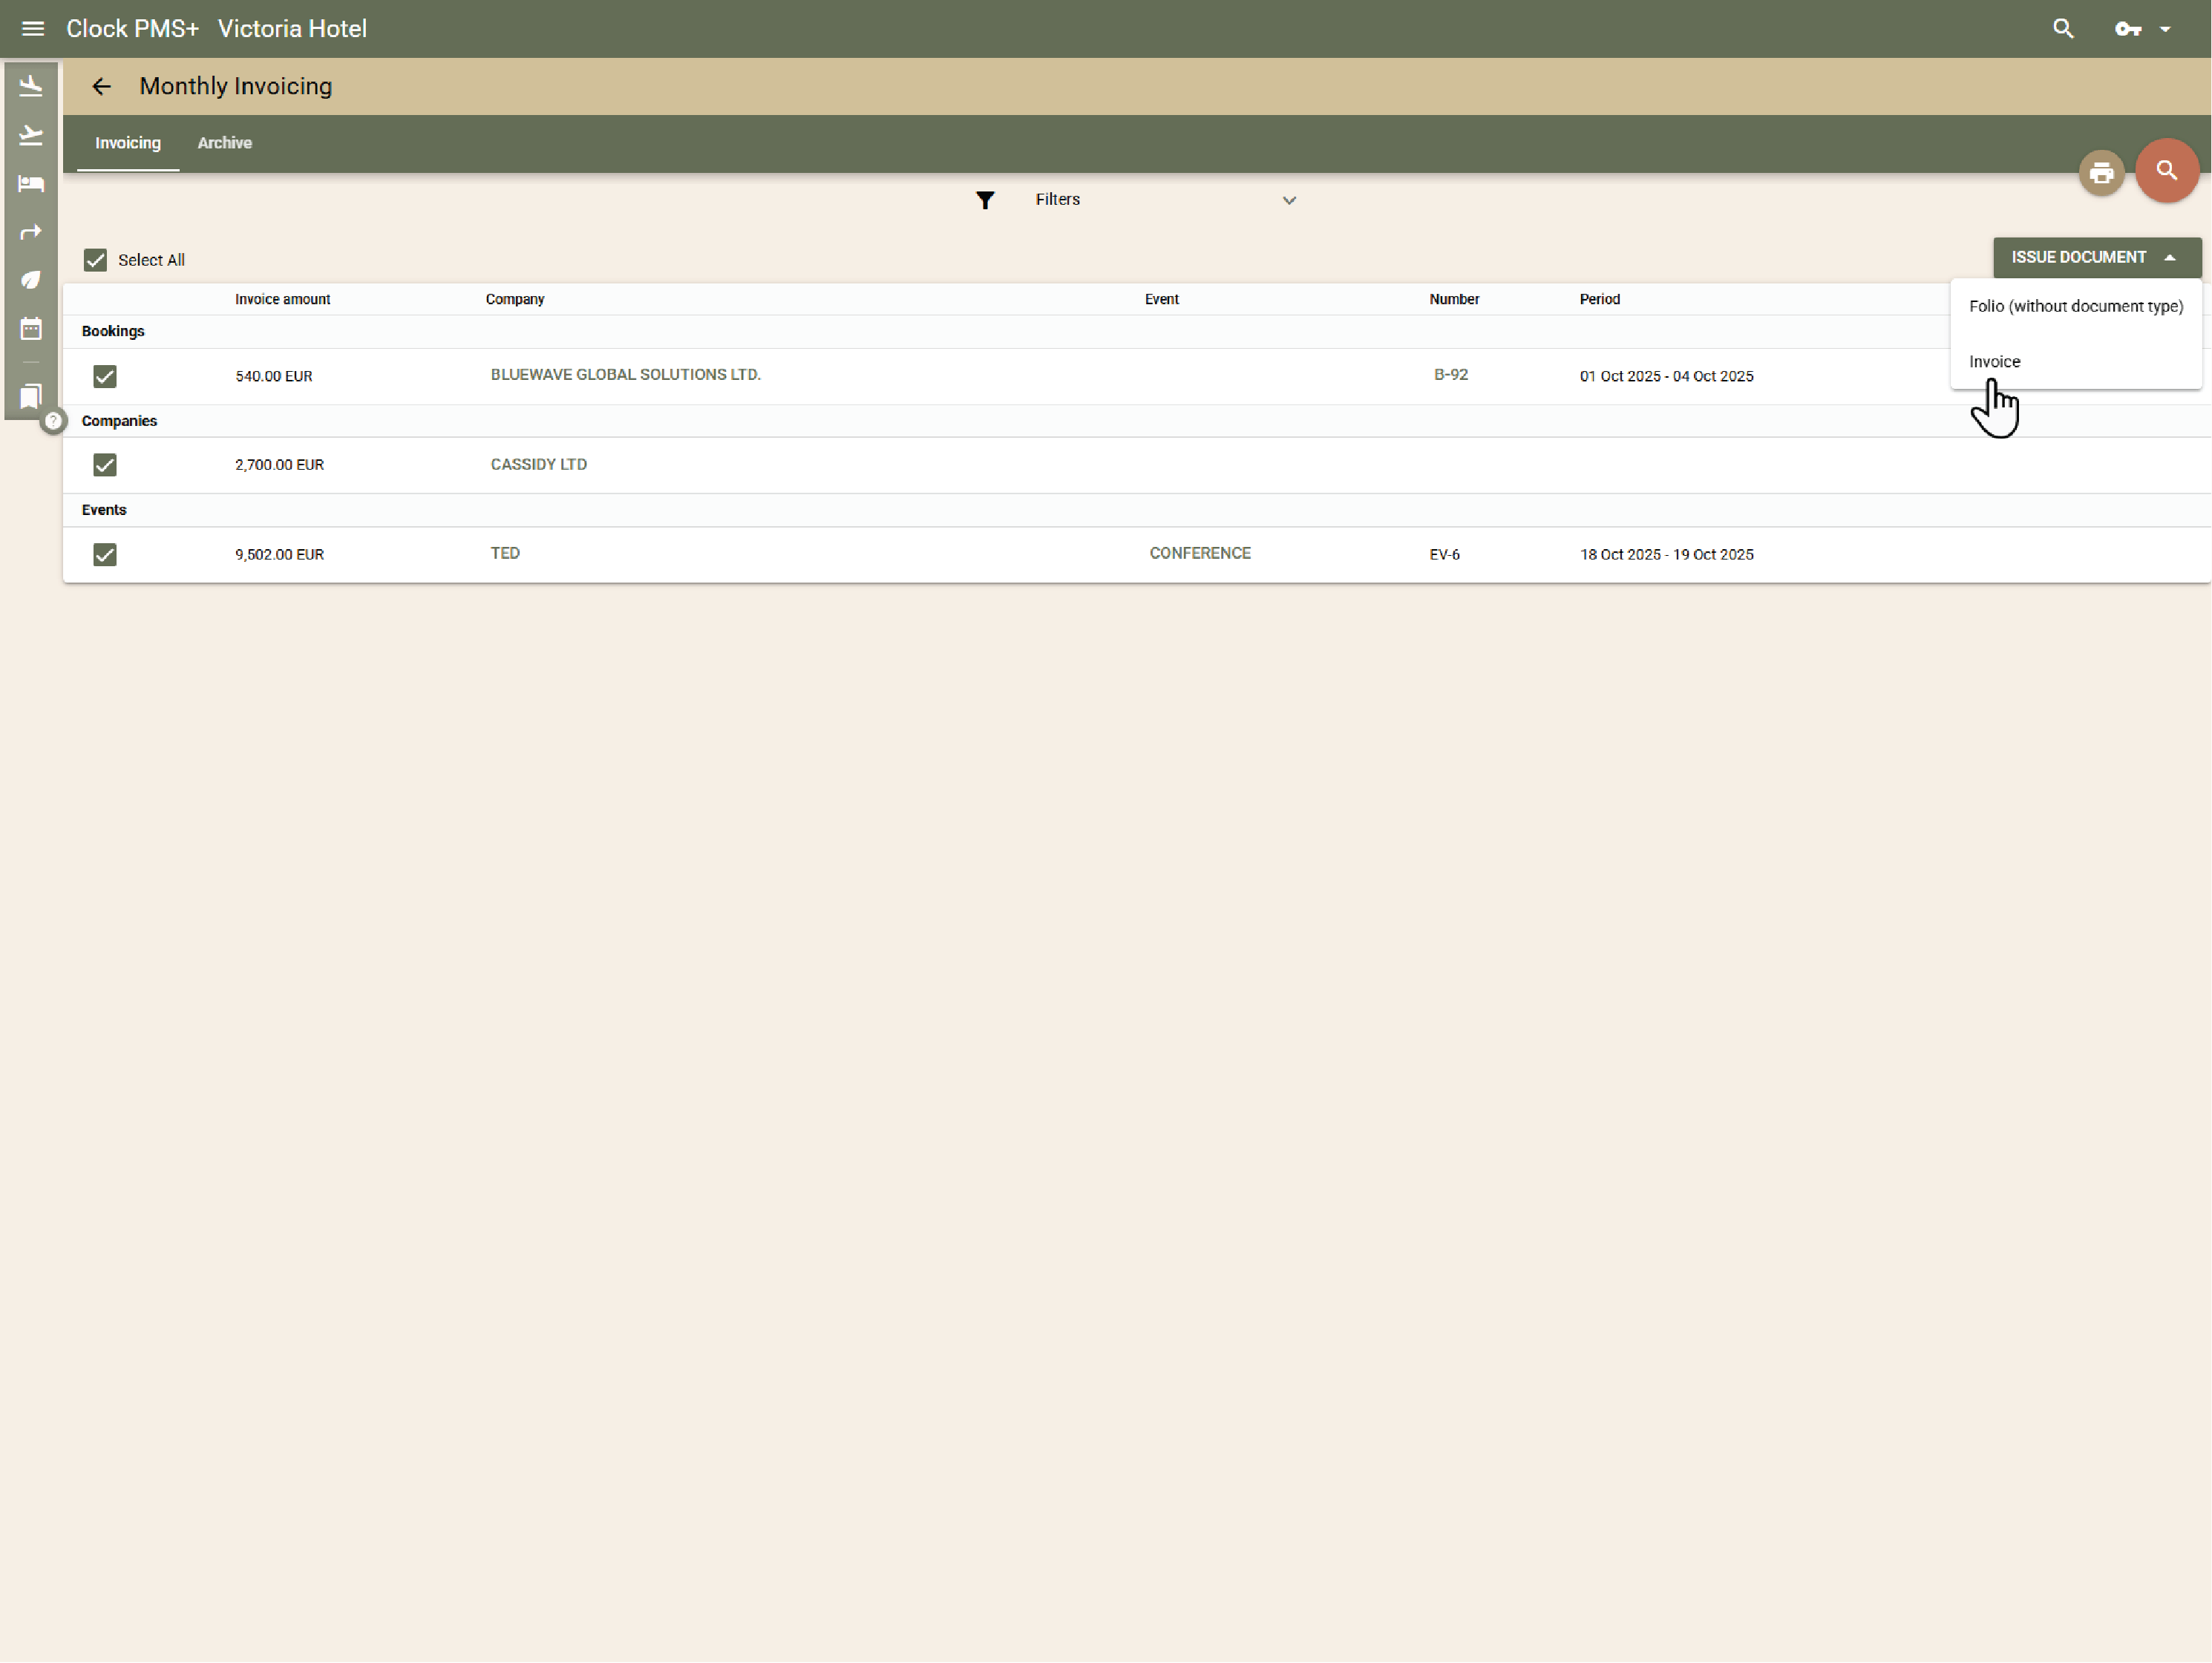Click the back arrow beside Monthly Invoicing
Screen dimensions: 2212x1663
pyautogui.click(x=101, y=86)
